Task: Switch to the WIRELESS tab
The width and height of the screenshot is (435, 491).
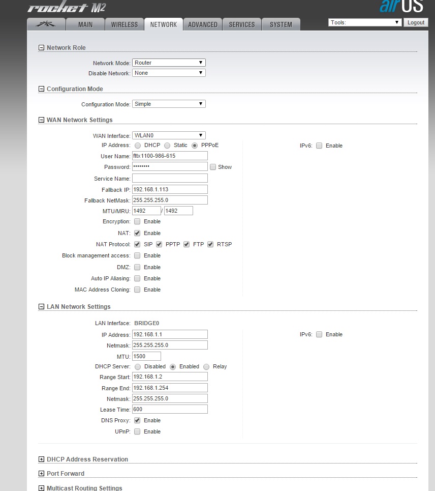Action: coord(125,24)
